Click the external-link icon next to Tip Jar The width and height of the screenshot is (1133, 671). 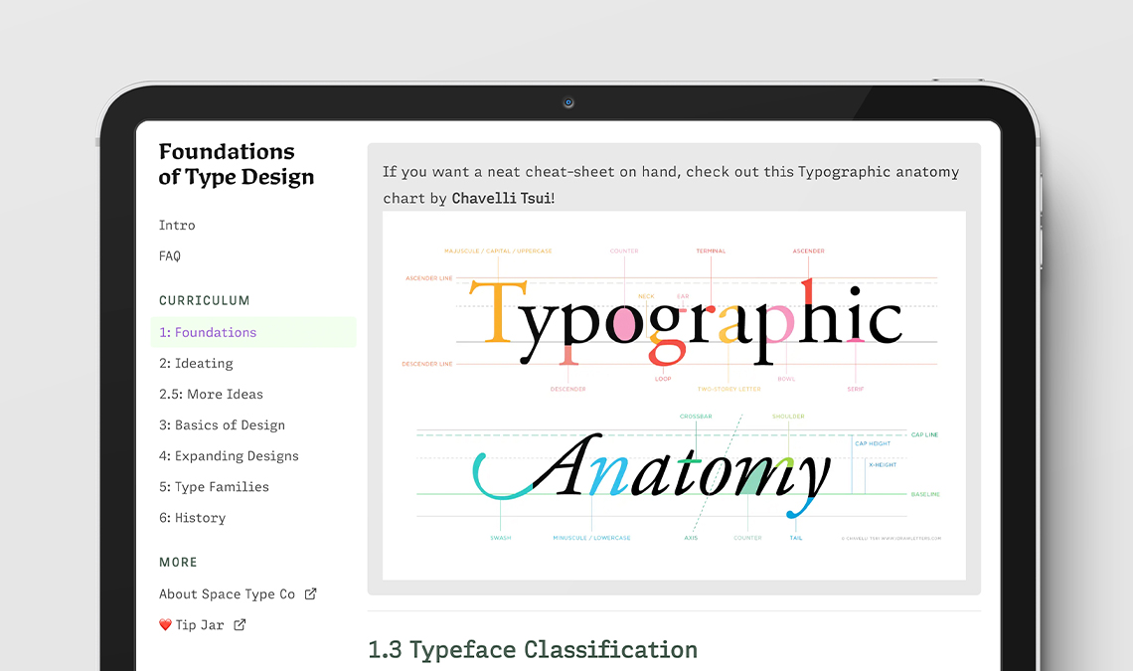point(239,624)
